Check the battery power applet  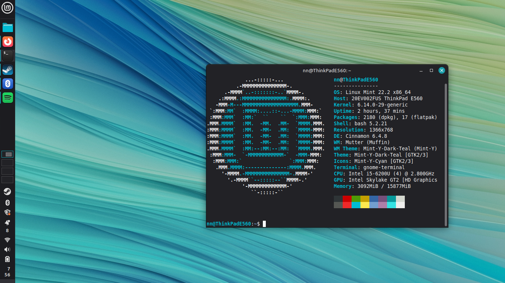pyautogui.click(x=7, y=259)
